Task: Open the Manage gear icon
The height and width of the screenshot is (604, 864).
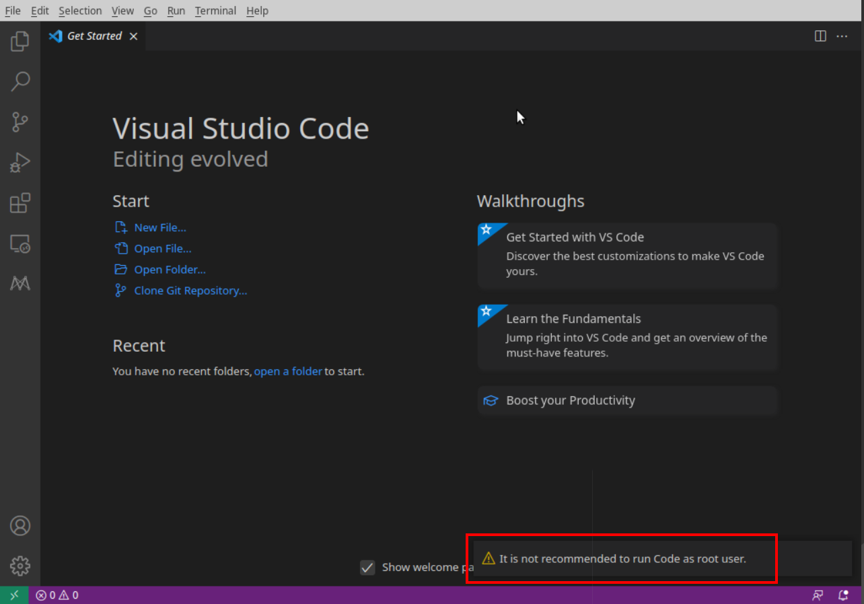Action: tap(20, 566)
